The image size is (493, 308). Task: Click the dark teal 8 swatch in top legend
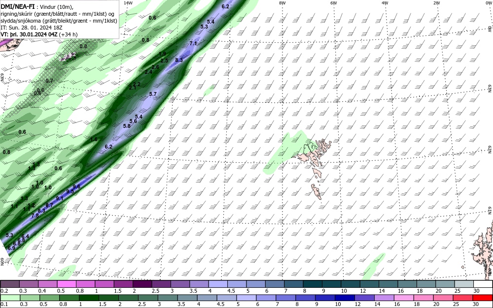click(312, 284)
